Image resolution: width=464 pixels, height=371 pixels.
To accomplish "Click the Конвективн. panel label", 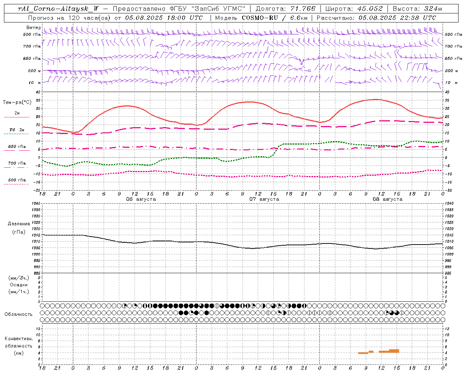I will point(18,339).
